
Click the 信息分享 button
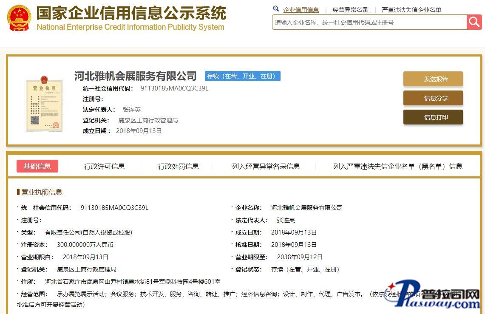(x=433, y=98)
